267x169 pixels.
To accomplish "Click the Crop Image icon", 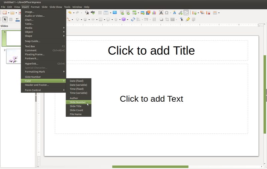I will point(167,20).
